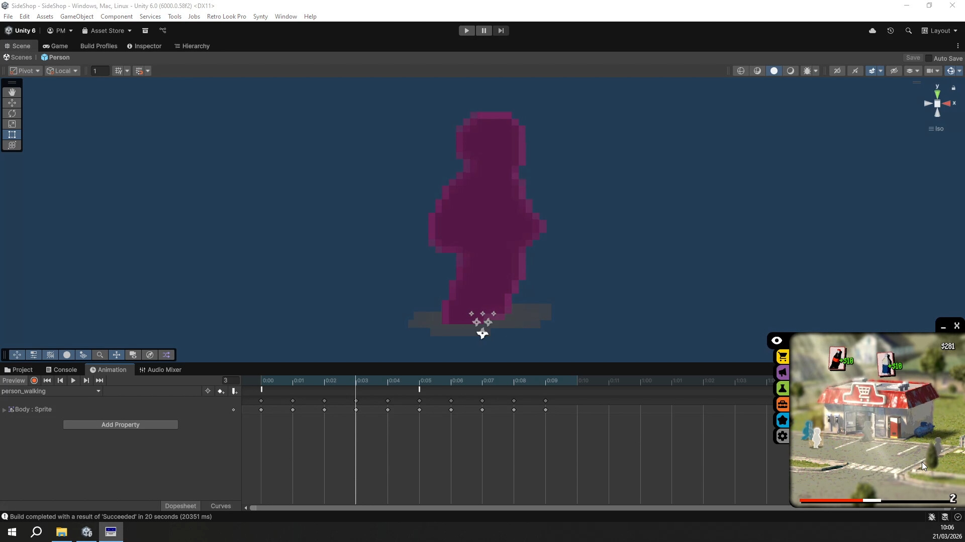965x542 pixels.
Task: Select the Hand view tool
Action: click(x=12, y=92)
